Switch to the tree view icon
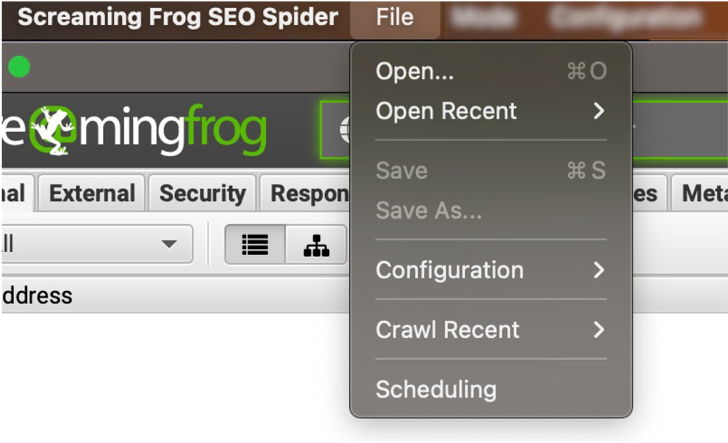 point(316,245)
